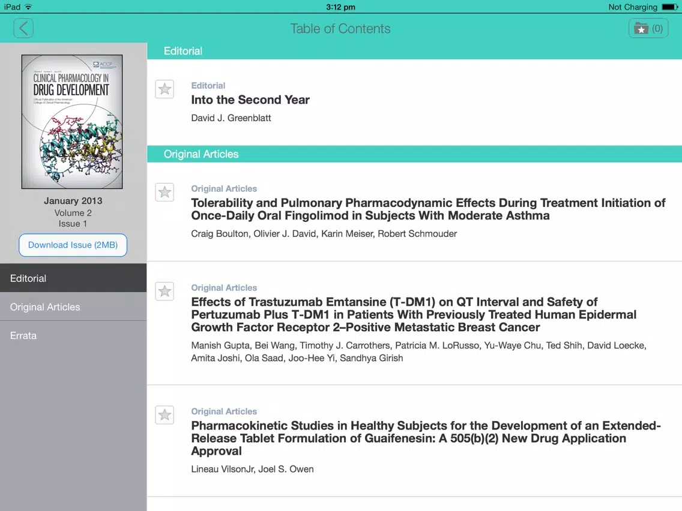Open the starred favorites folder

pyautogui.click(x=648, y=29)
